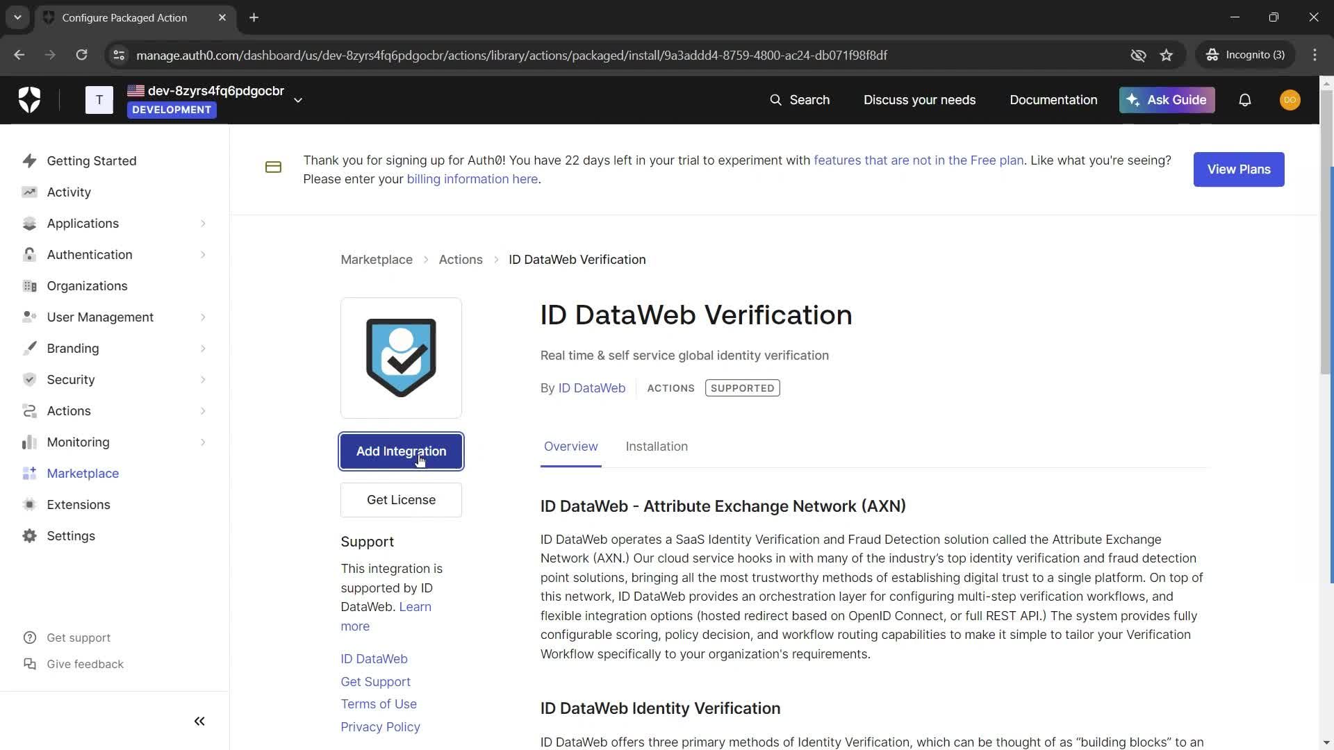Click the Settings gear icon
The width and height of the screenshot is (1334, 750).
29,536
